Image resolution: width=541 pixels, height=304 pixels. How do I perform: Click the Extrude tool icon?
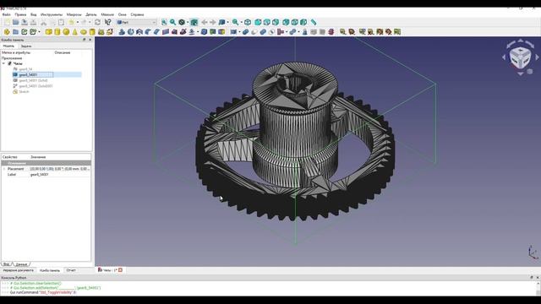click(122, 32)
